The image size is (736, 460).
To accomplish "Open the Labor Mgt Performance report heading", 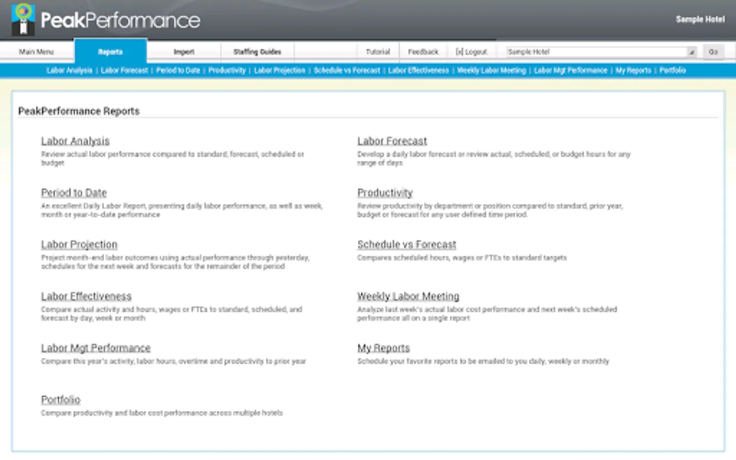I will pyautogui.click(x=96, y=348).
